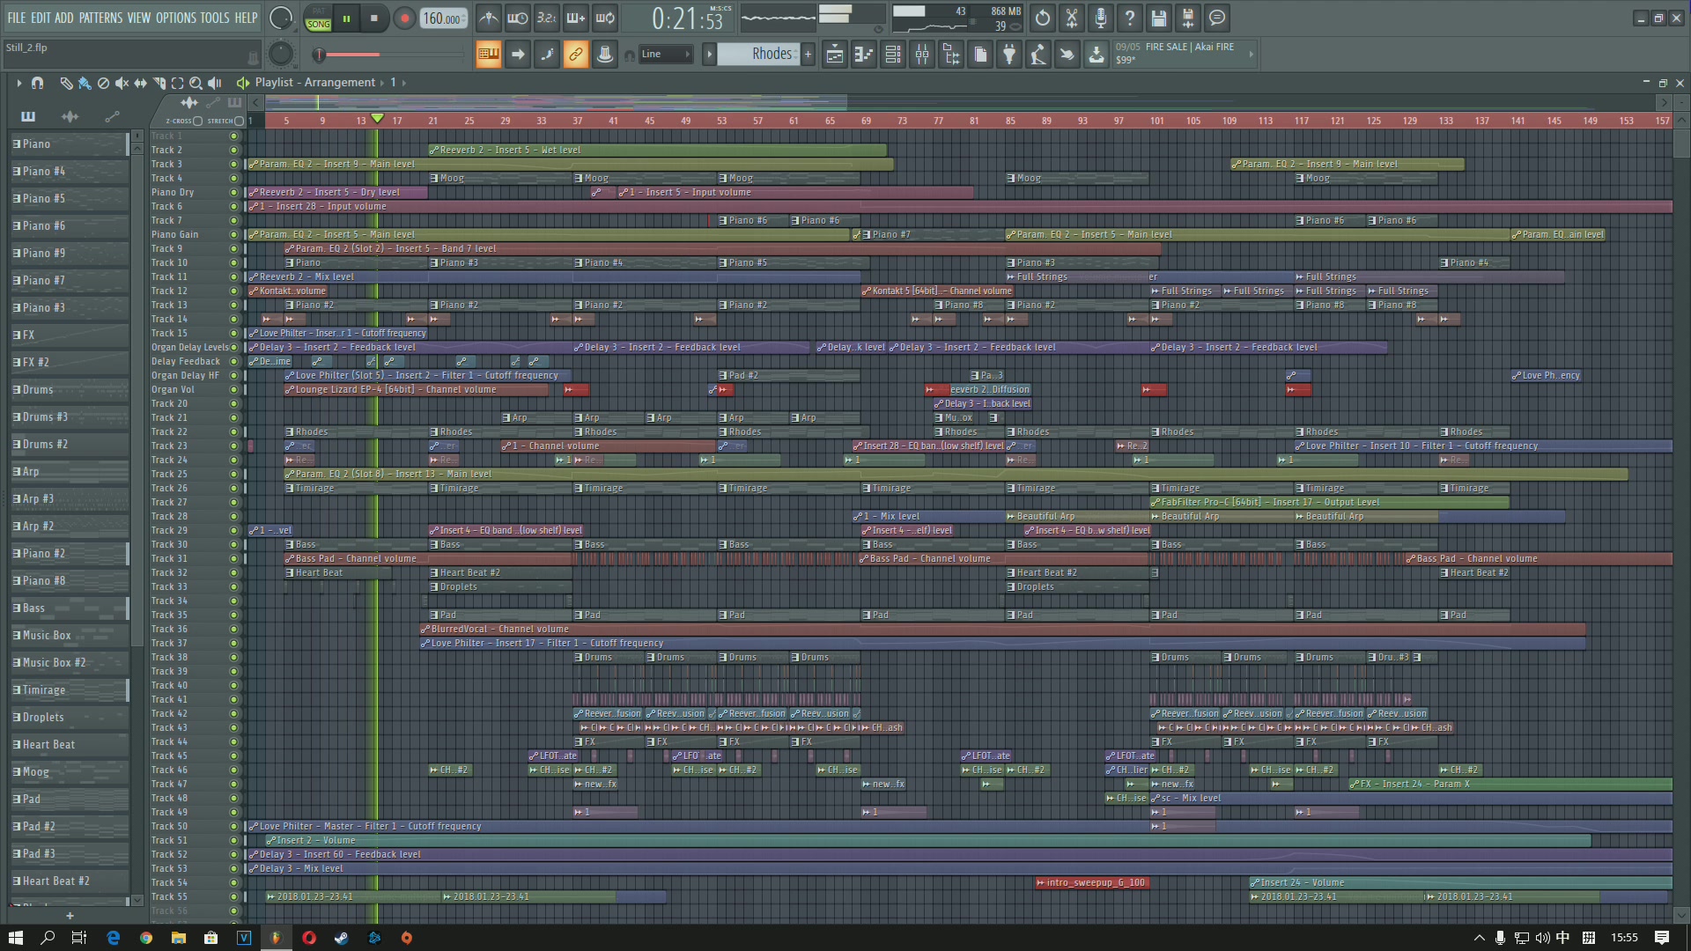
Task: Expand the FIRE SALE news panel arrow
Action: [x=1251, y=55]
